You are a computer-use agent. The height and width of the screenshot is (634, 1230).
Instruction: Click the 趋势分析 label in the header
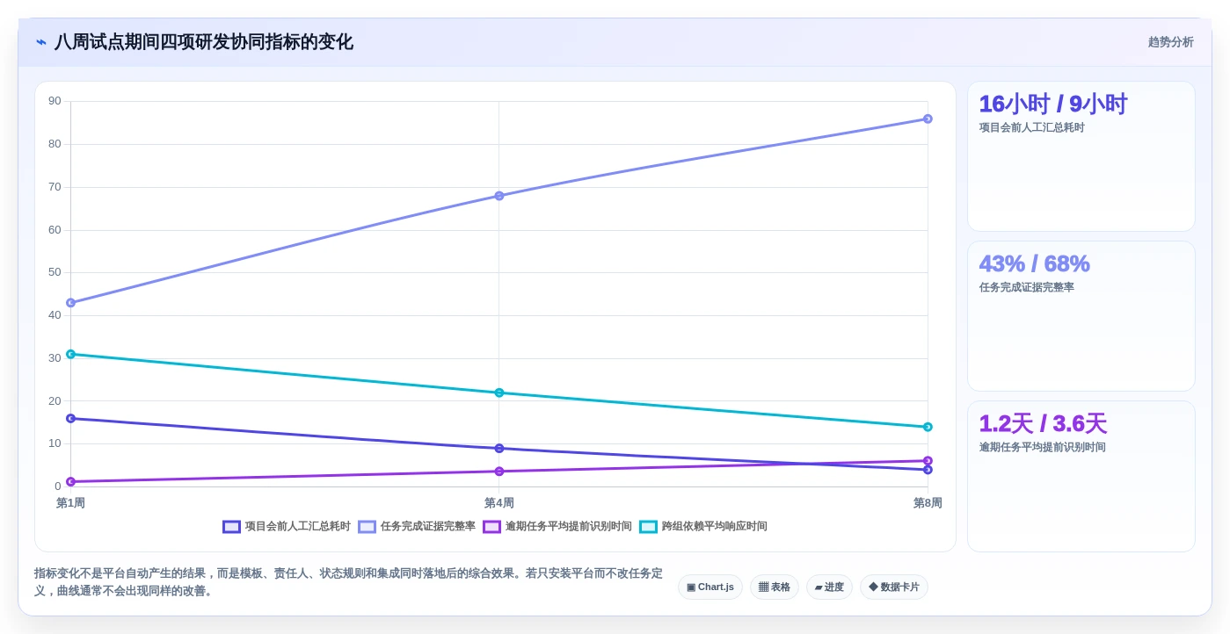(1170, 42)
